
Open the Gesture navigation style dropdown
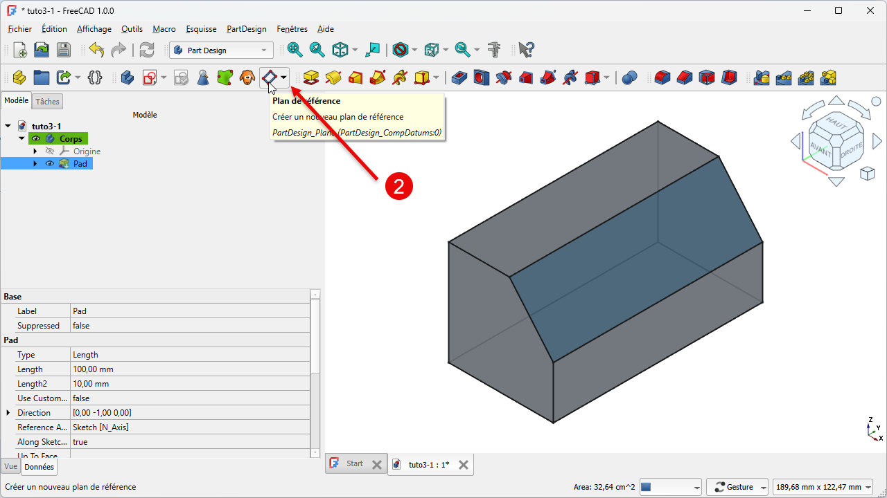739,487
